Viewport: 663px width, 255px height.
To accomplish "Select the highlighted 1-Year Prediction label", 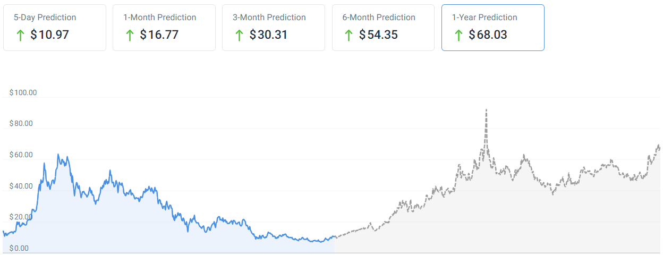I will tap(484, 18).
